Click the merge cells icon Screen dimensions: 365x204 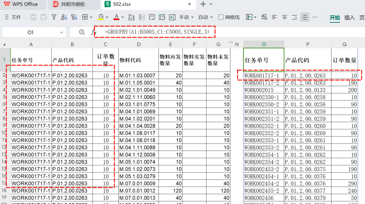[162, 17]
